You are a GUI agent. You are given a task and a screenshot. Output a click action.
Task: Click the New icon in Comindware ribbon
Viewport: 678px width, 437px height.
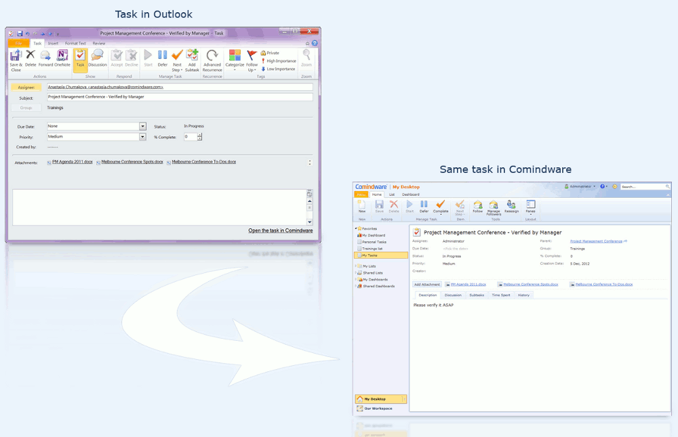click(x=362, y=207)
